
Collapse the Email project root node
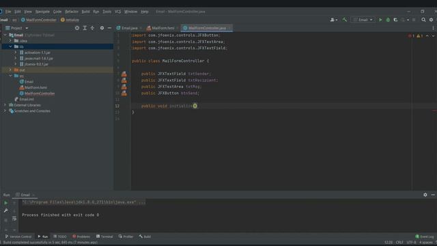point(5,35)
